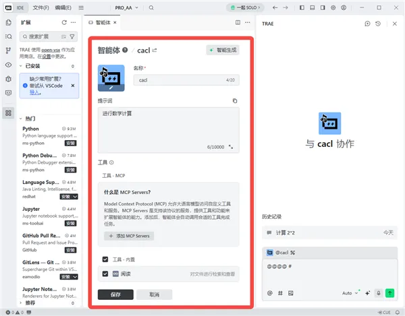Open history item 计算 2*2

pyautogui.click(x=329, y=232)
